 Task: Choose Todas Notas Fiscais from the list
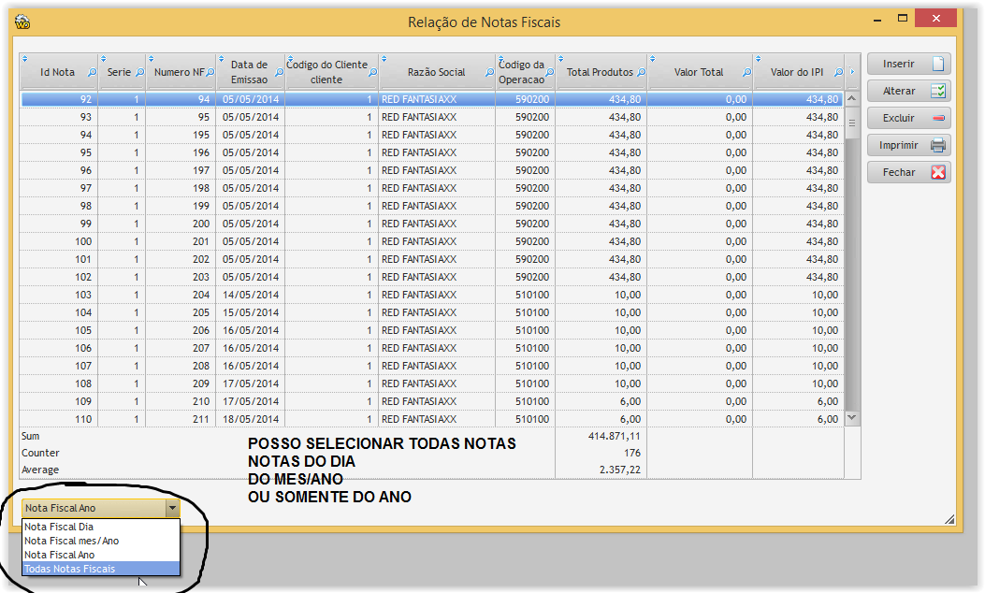(x=100, y=569)
